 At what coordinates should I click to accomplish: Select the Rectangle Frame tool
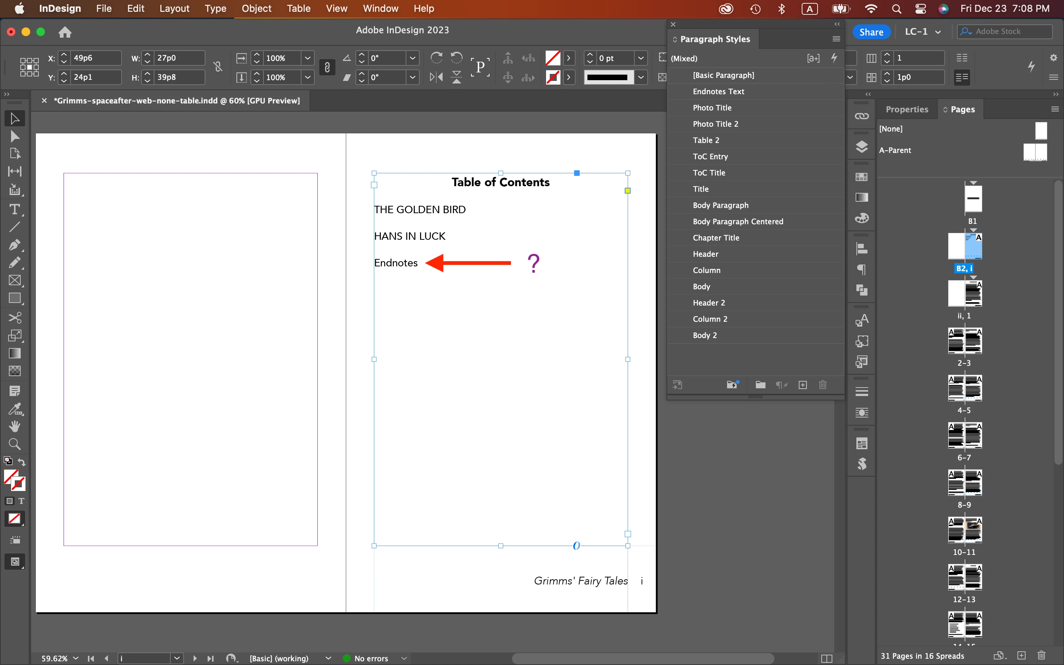14,281
